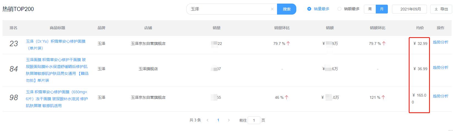This screenshot has height=131, width=453.
Task: Click the next page arrow in pagination
Action: tap(229, 120)
